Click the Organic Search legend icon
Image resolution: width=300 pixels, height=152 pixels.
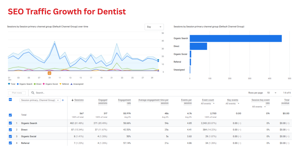click(18, 84)
